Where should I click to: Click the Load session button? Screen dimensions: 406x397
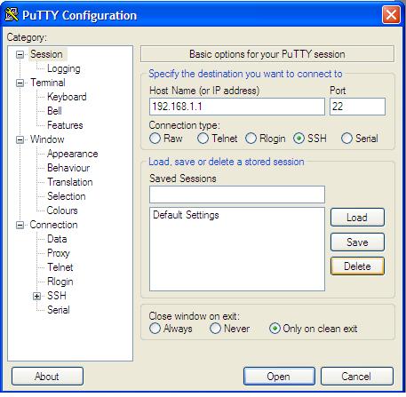[x=357, y=218]
